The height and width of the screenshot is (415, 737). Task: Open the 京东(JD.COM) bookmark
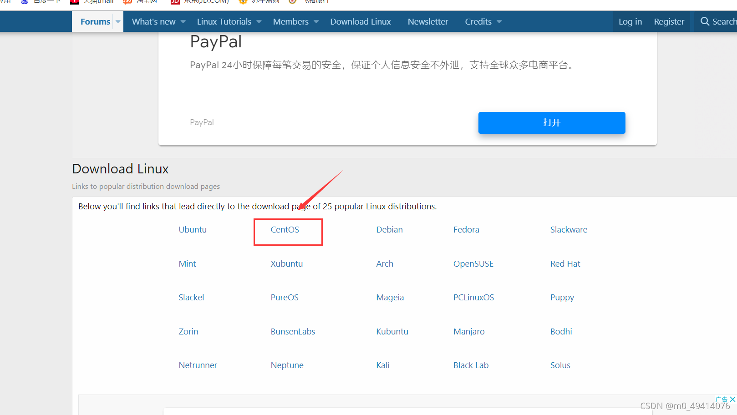pos(200,2)
